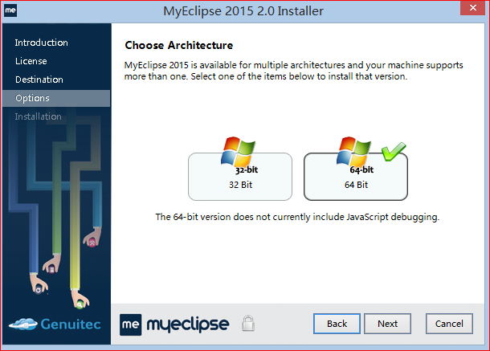Close the installer window
Image resolution: width=490 pixels, height=351 pixels.
(x=473, y=8)
